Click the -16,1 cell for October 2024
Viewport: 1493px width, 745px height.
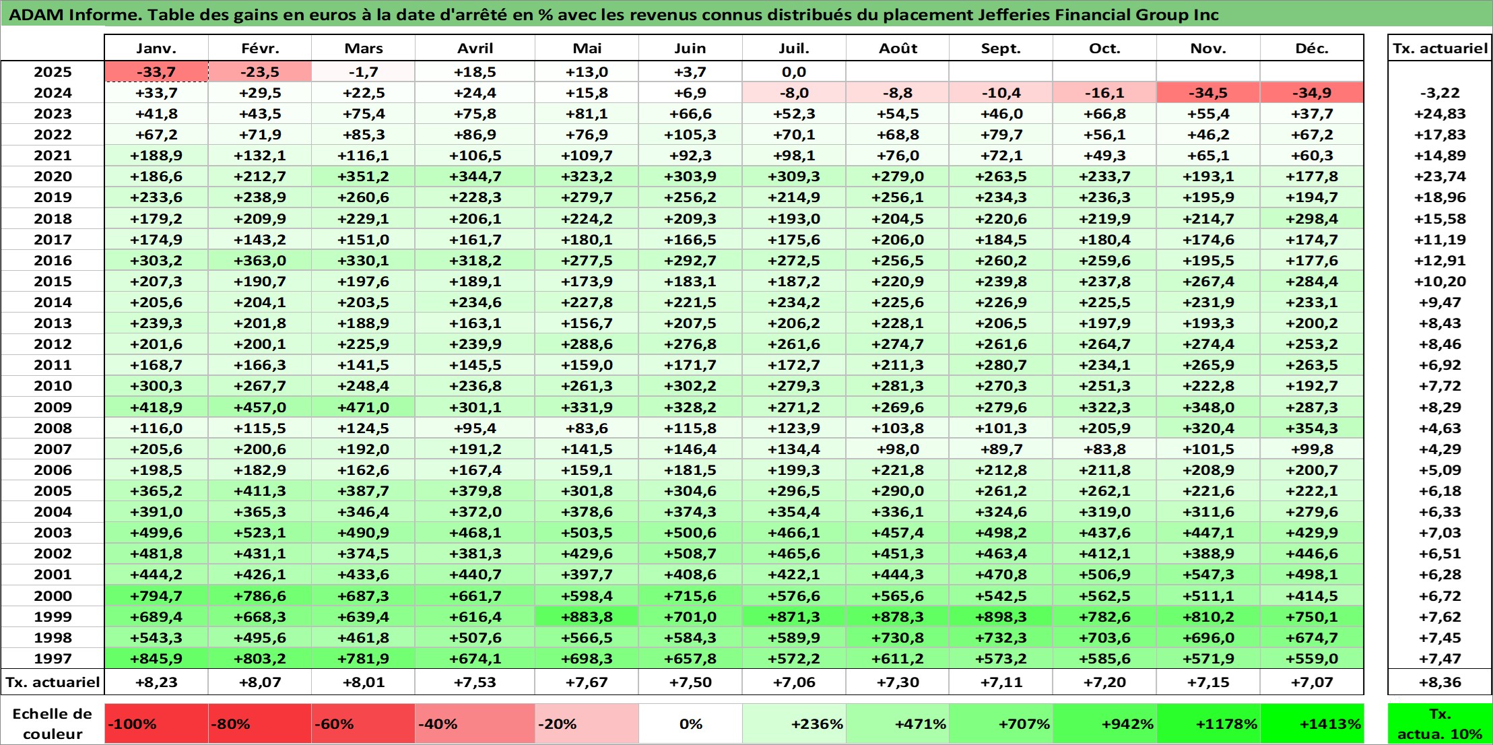pyautogui.click(x=1104, y=93)
